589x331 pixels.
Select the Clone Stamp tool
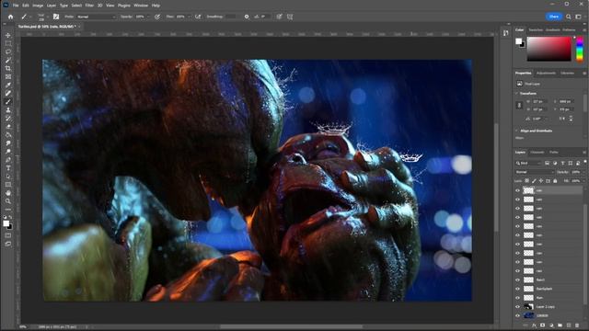(x=8, y=110)
